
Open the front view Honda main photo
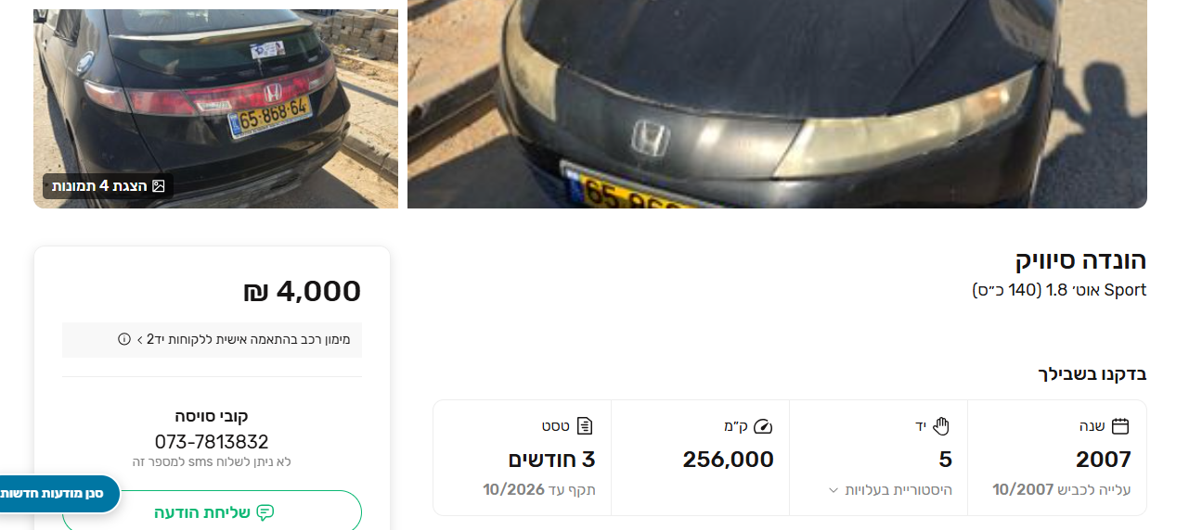tap(777, 104)
